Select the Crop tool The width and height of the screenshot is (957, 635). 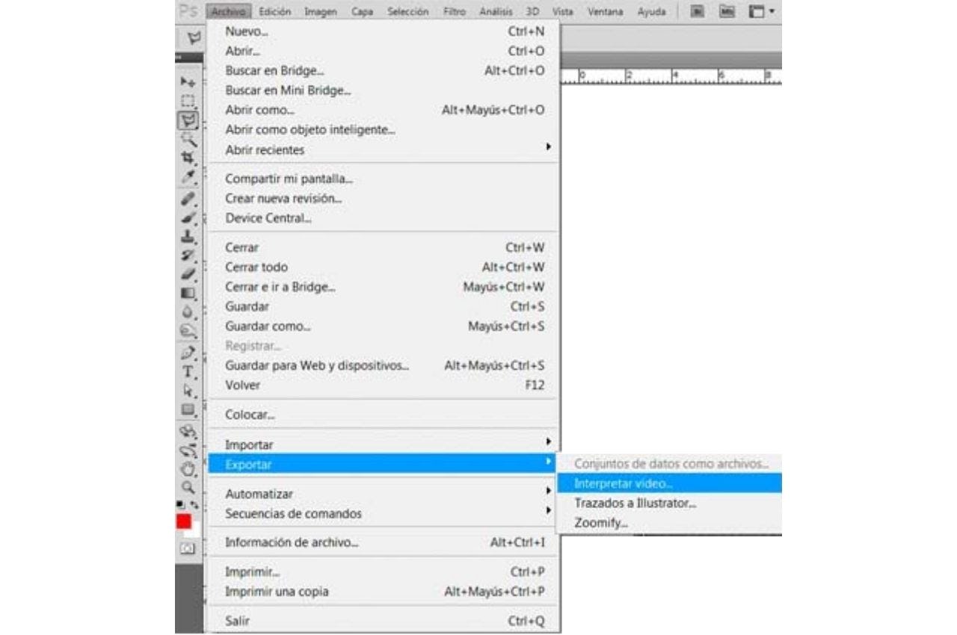188,158
